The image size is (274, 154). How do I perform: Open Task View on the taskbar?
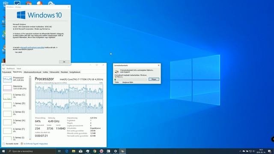[x=59, y=151]
